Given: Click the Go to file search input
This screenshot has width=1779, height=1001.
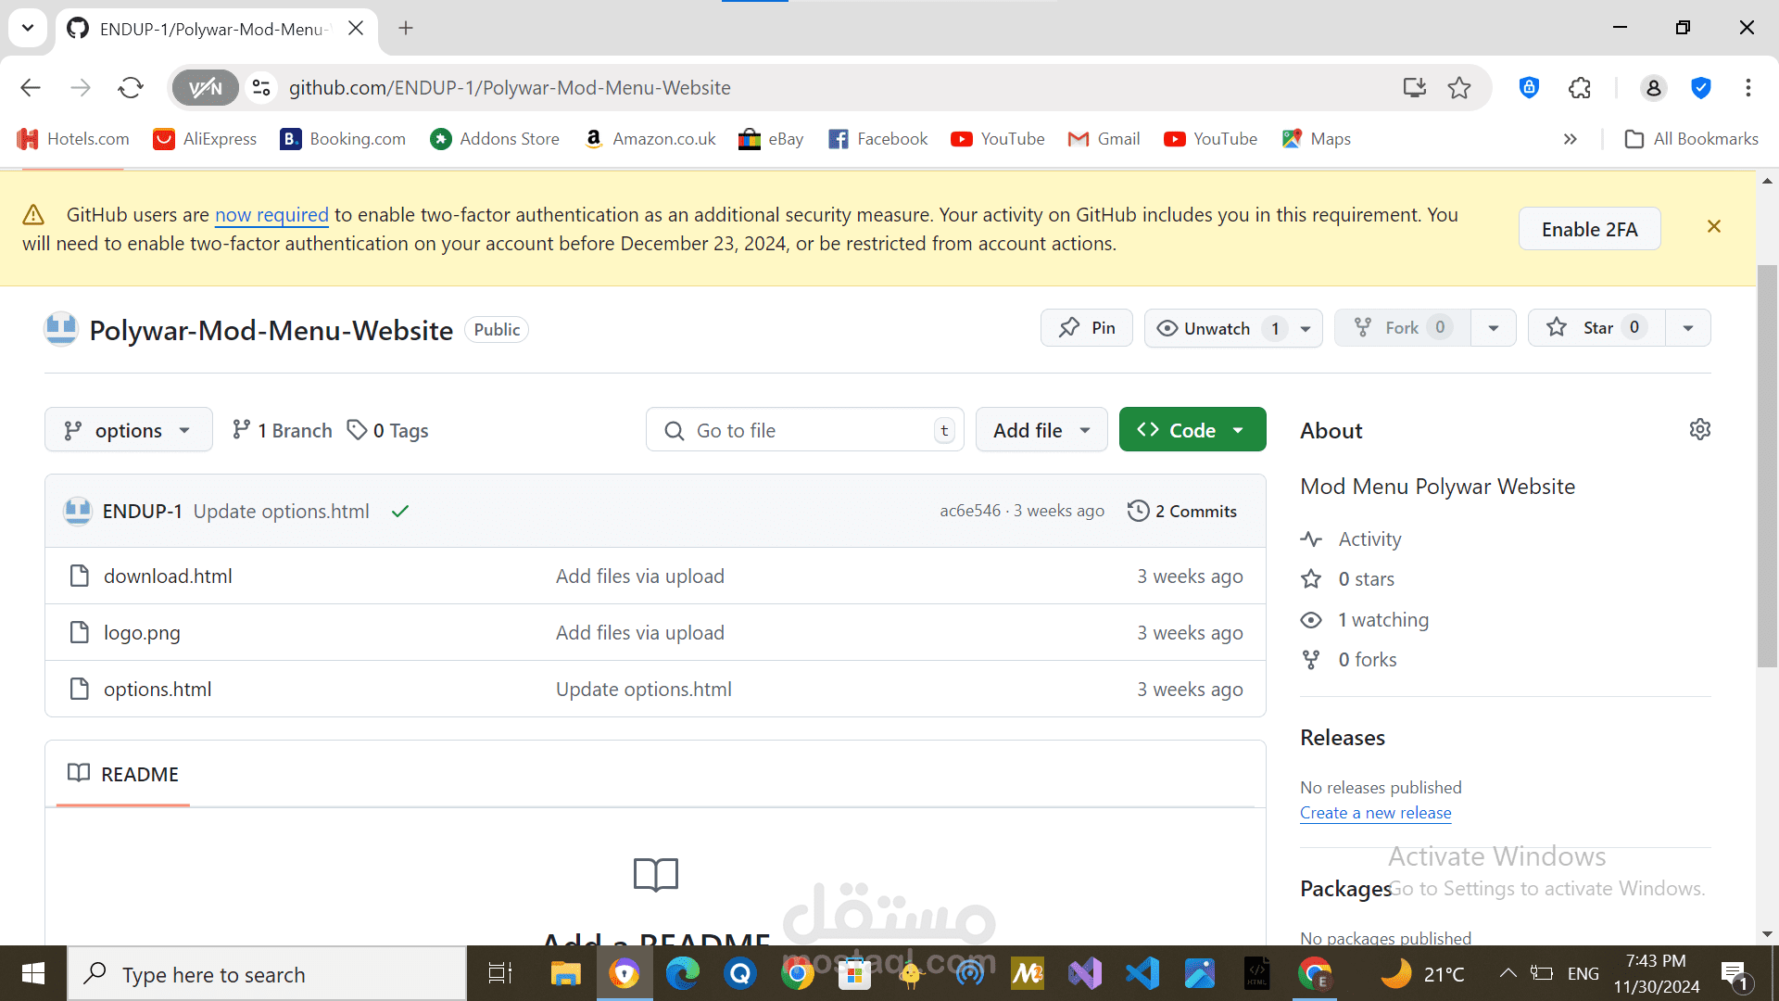Looking at the screenshot, I should 804,429.
